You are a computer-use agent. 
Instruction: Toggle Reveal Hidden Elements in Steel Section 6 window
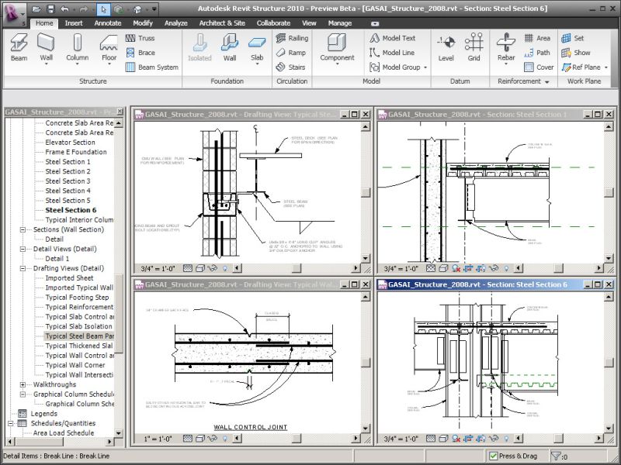coord(506,439)
